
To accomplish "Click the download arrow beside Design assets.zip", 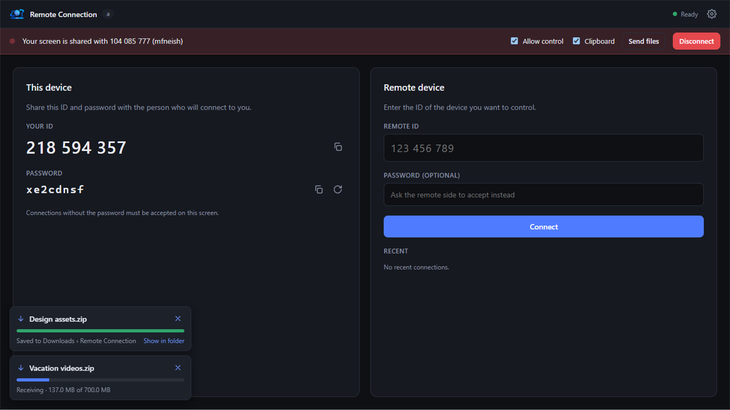I will 21,319.
